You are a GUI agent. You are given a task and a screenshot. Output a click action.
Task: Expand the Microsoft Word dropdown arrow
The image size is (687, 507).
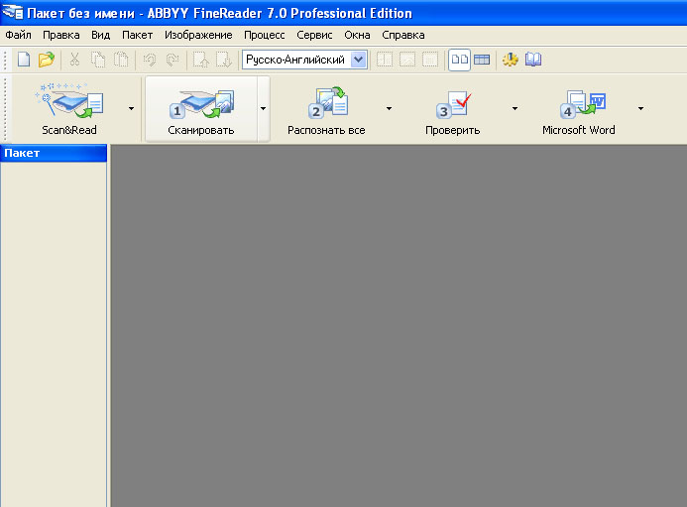(641, 108)
